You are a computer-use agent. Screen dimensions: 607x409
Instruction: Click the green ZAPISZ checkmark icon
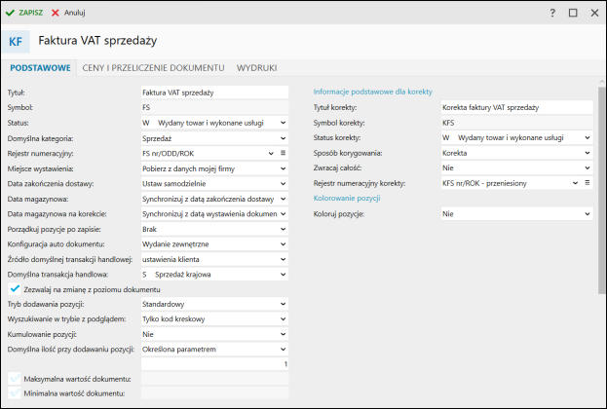pos(10,13)
